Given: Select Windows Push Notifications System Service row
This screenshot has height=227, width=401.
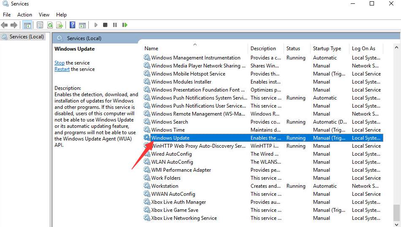Looking at the screenshot, I should [x=263, y=98].
